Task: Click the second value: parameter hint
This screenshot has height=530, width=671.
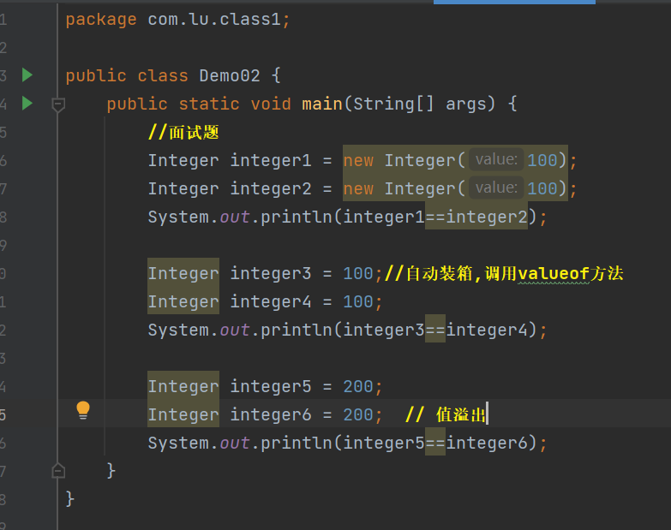Action: pyautogui.click(x=496, y=188)
